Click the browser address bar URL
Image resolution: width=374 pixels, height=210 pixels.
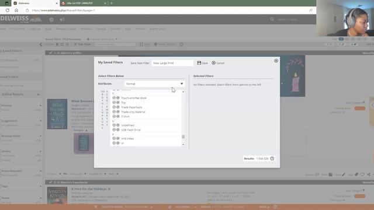point(63,10)
